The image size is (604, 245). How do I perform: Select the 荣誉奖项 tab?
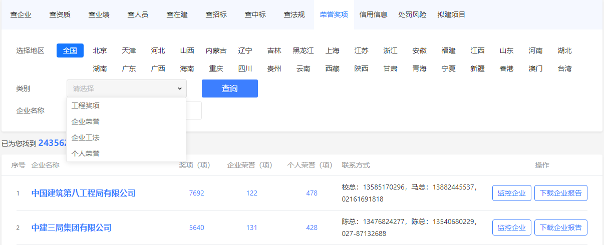pyautogui.click(x=334, y=14)
